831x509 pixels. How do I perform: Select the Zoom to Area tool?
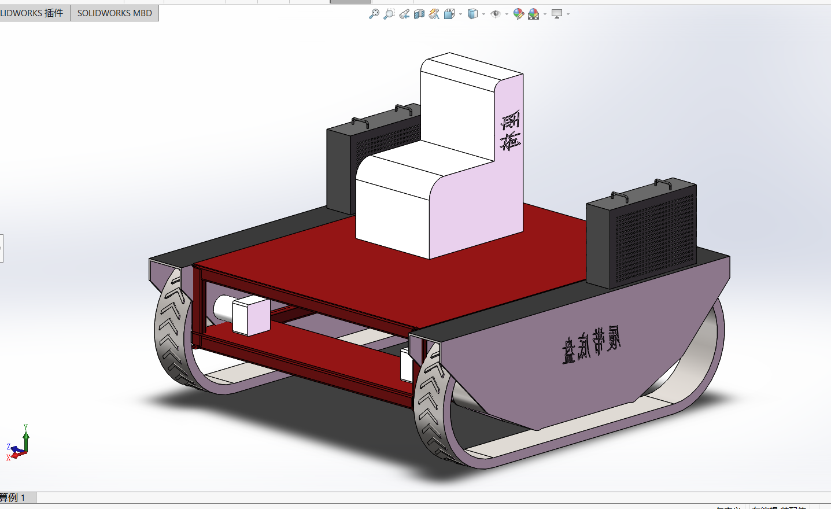pos(389,14)
